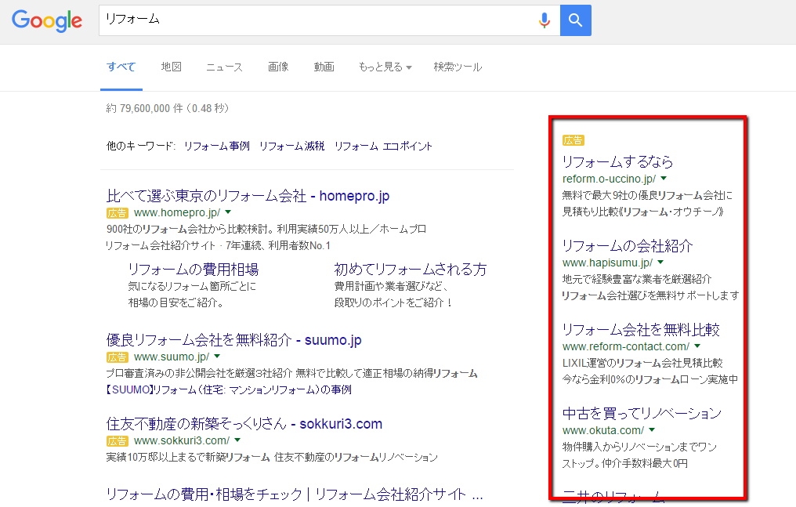Open the 中古を買ってリノベーション ad link
Viewport: 796px width, 507px height.
641,413
